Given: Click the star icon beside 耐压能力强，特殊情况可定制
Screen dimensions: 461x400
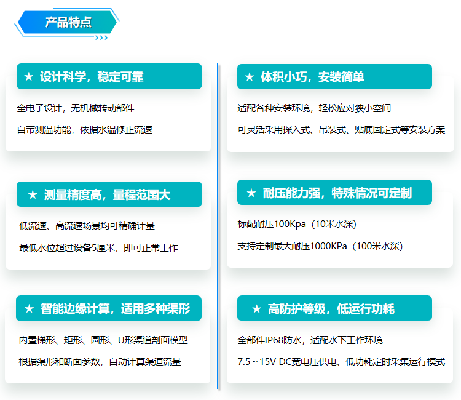Looking at the screenshot, I should 251,193.
